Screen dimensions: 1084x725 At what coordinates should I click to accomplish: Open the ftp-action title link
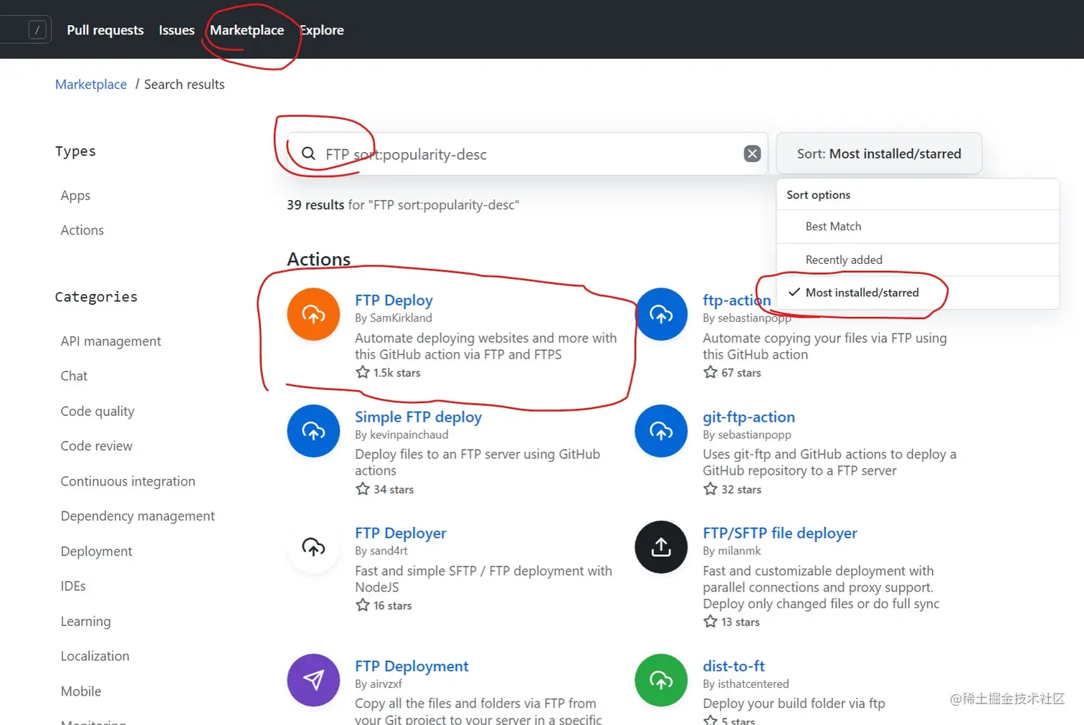737,300
